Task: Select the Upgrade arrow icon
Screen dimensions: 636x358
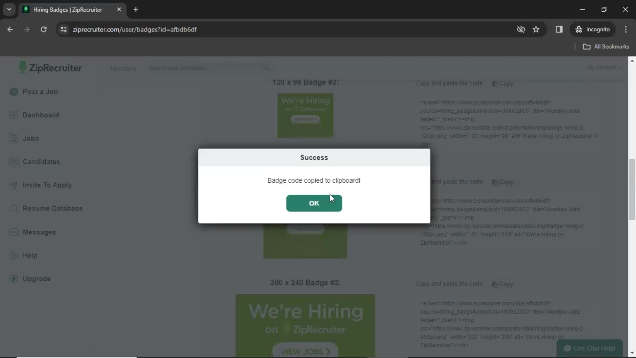Action: click(14, 279)
